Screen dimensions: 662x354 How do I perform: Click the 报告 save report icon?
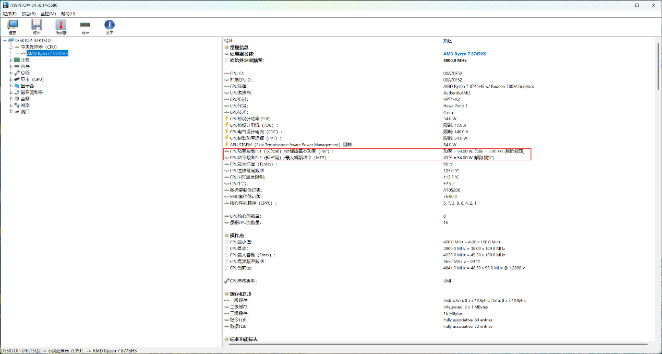click(x=37, y=27)
